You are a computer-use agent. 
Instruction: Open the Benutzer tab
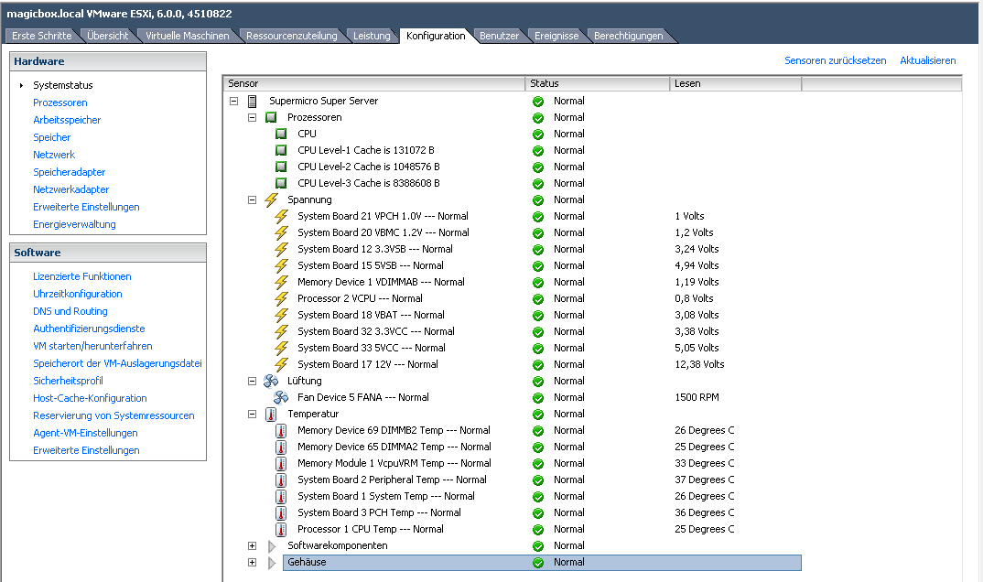coord(499,36)
